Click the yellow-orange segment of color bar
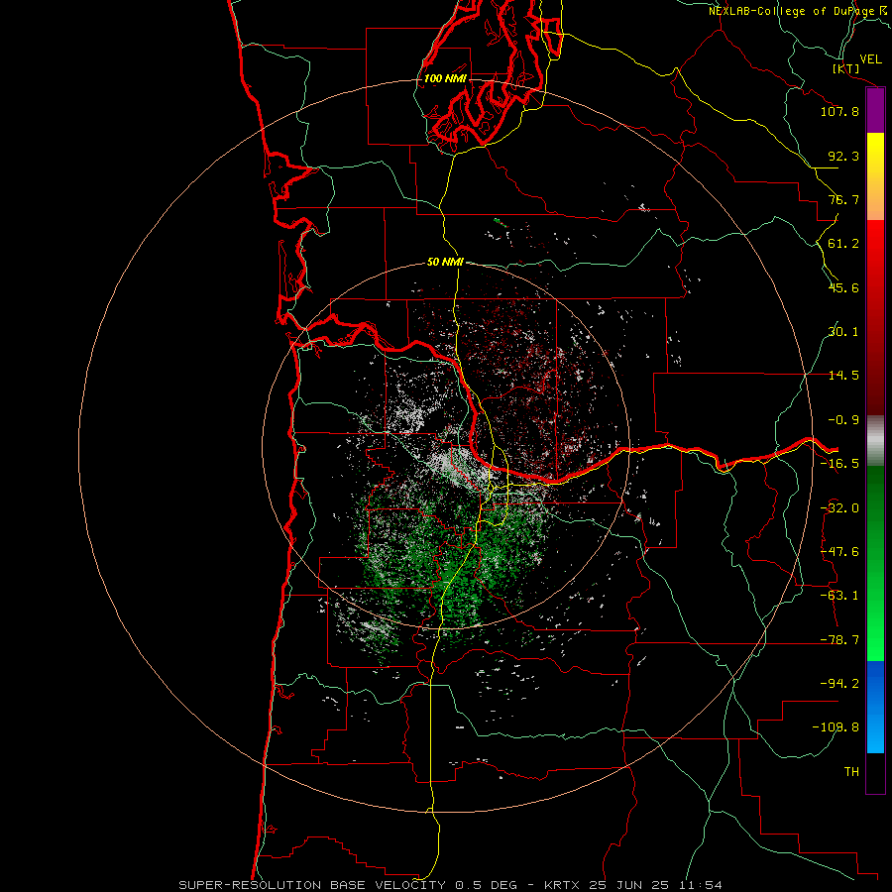The width and height of the screenshot is (892, 892). 875,176
